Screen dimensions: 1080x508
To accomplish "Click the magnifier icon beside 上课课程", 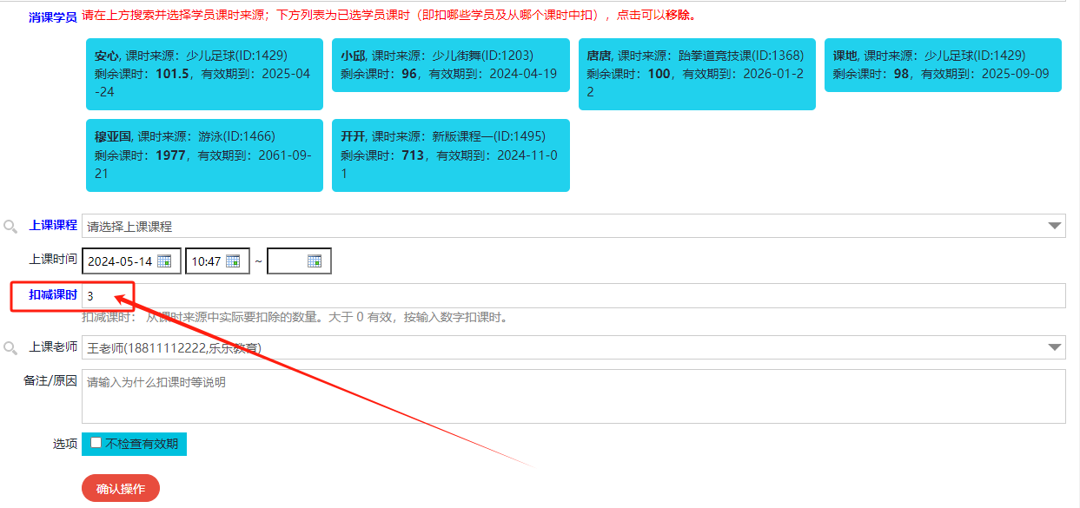I will [x=11, y=227].
